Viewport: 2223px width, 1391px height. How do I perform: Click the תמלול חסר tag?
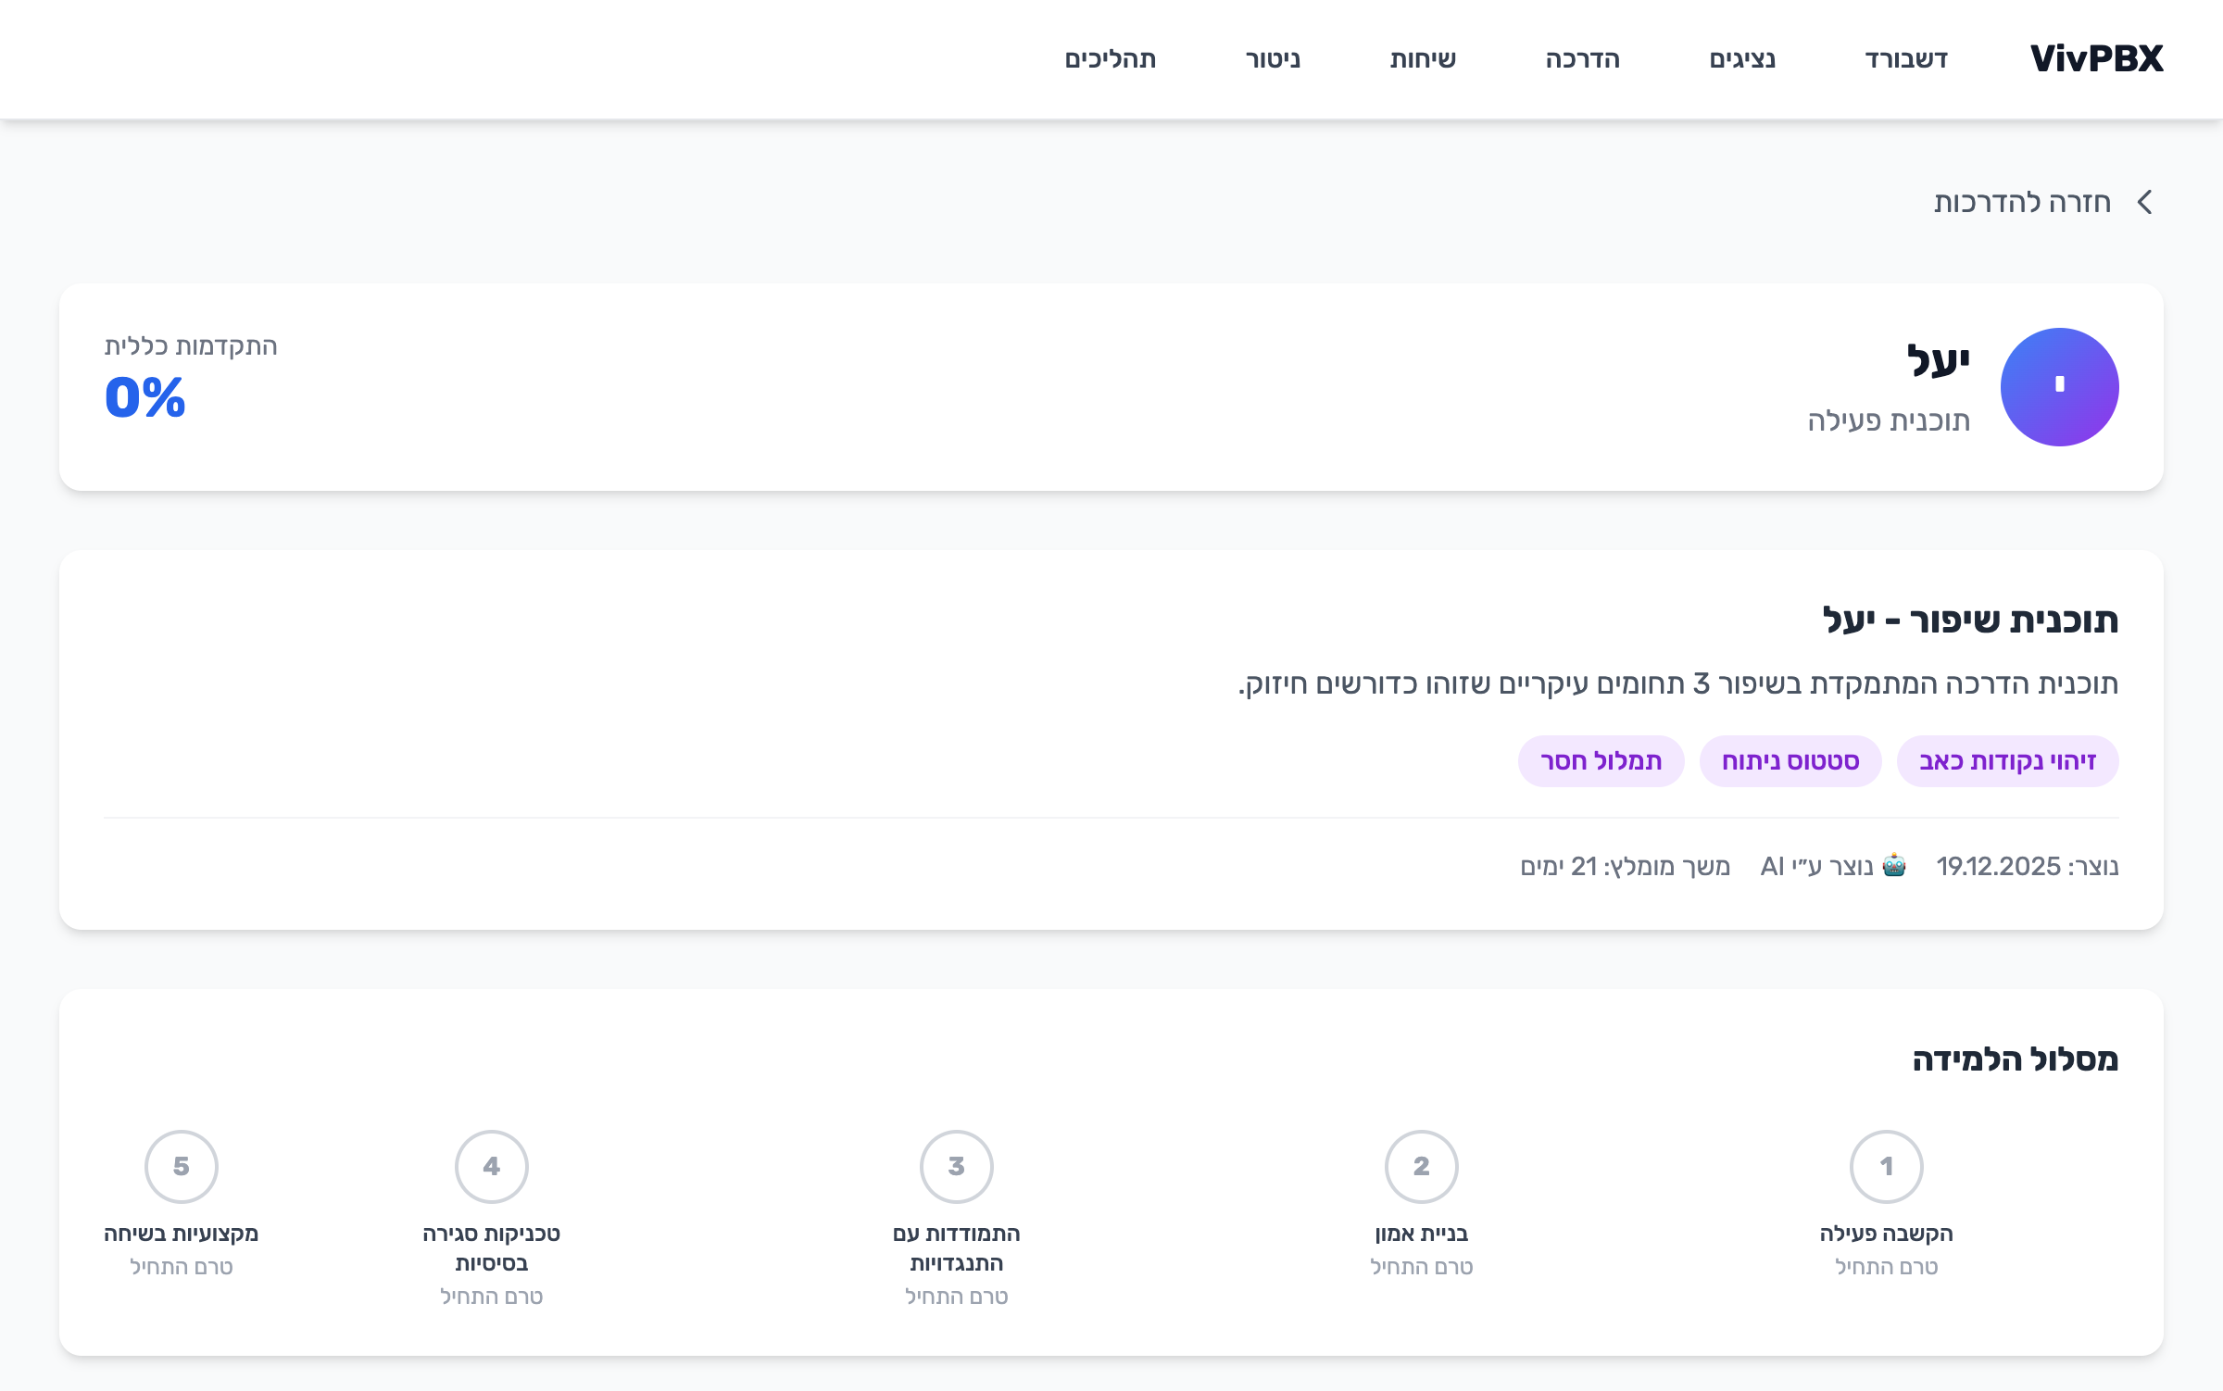1601,761
